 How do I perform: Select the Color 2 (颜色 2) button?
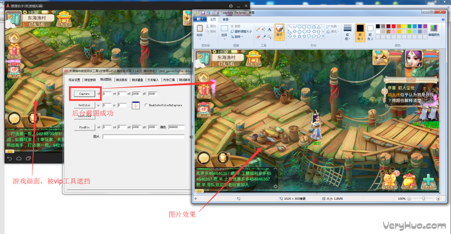click(370, 32)
